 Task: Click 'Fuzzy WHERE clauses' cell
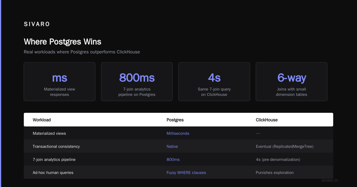click(x=186, y=172)
